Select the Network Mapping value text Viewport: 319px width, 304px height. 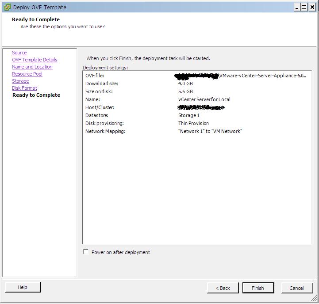click(x=210, y=131)
